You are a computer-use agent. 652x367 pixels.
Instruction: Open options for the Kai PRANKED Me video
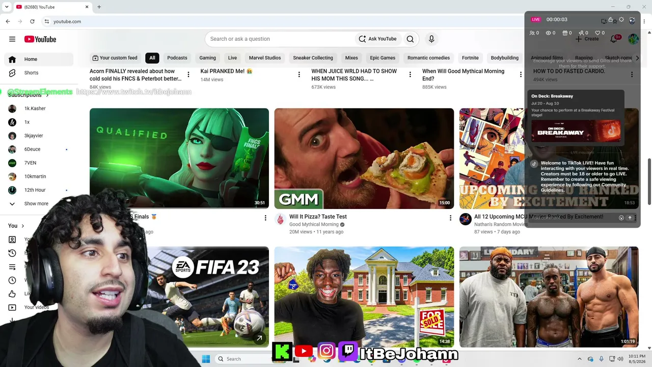(x=299, y=74)
